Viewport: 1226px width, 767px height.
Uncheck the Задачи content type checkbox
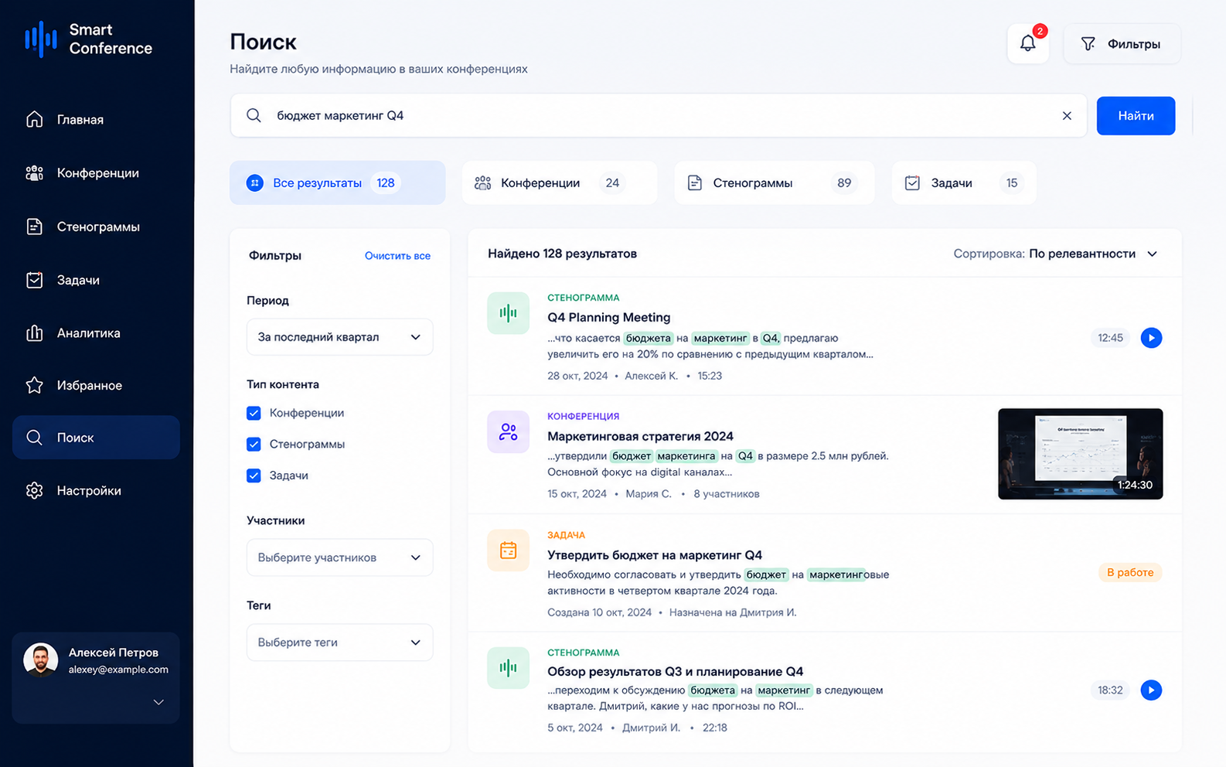254,476
